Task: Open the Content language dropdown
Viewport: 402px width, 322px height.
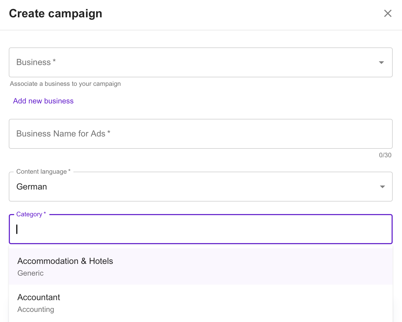Action: (x=200, y=187)
